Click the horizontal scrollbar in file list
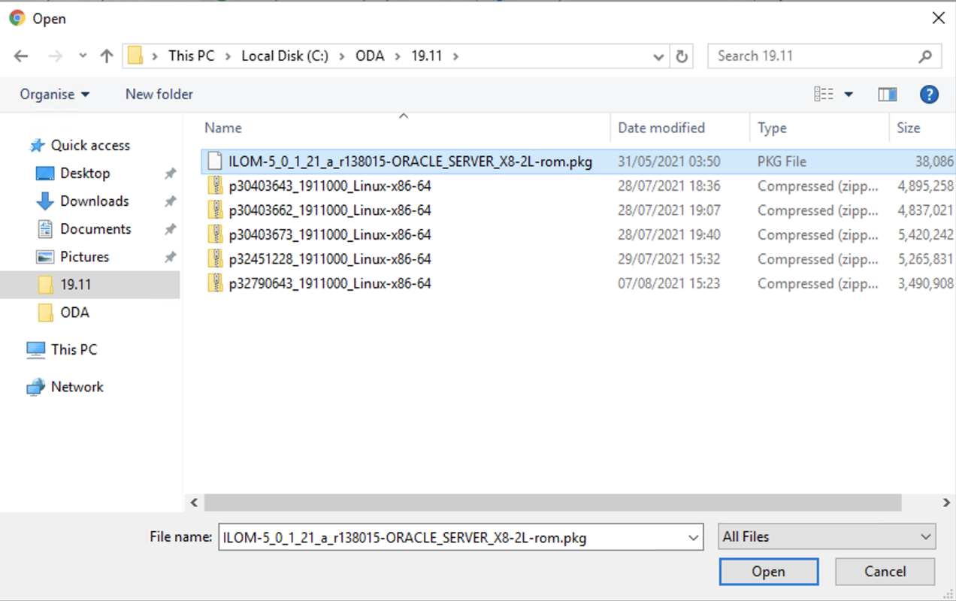 coord(552,503)
